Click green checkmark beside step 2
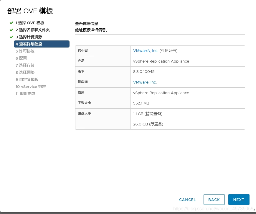 [x=11, y=30]
